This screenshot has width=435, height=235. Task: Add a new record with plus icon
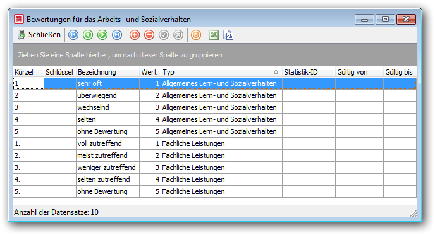135,35
